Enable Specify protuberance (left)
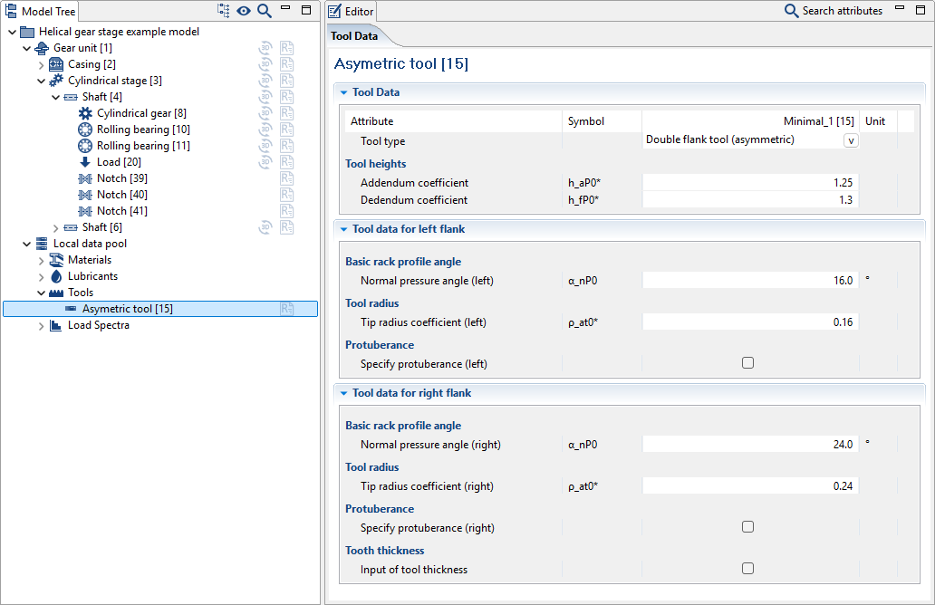This screenshot has width=935, height=605. click(x=747, y=362)
